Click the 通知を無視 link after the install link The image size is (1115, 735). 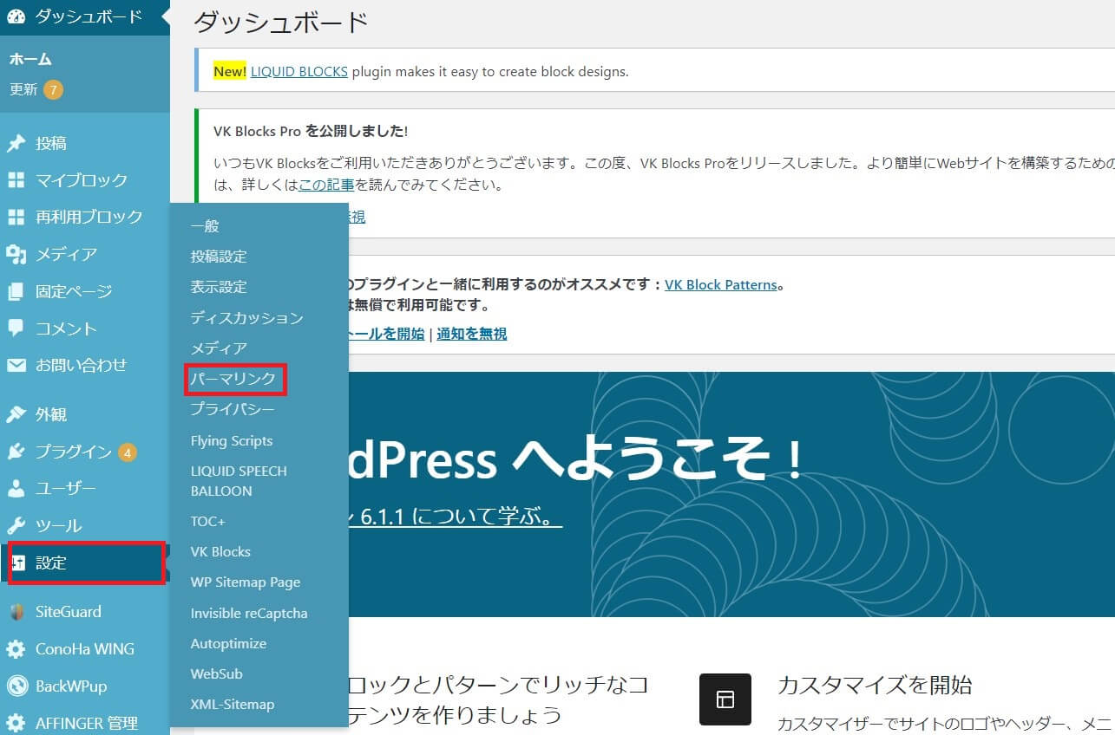(x=472, y=334)
